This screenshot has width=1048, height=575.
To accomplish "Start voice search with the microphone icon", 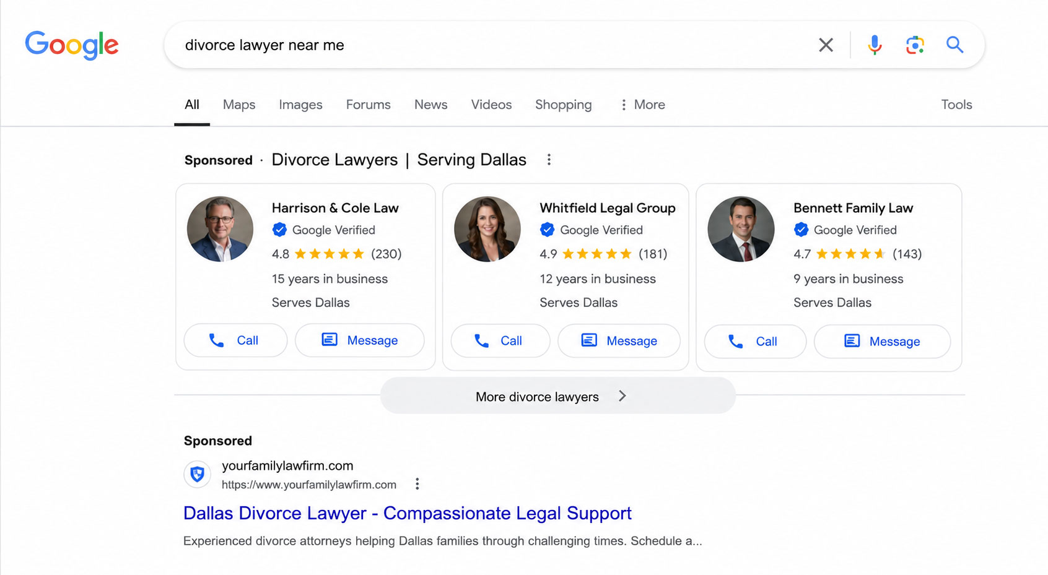I will [875, 45].
